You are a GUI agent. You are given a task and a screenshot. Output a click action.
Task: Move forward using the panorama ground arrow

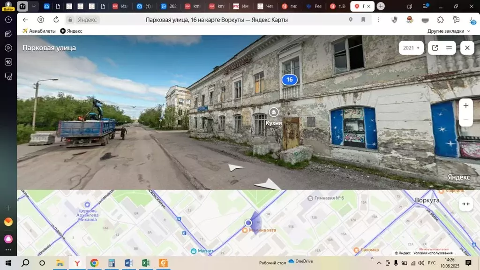point(236,167)
